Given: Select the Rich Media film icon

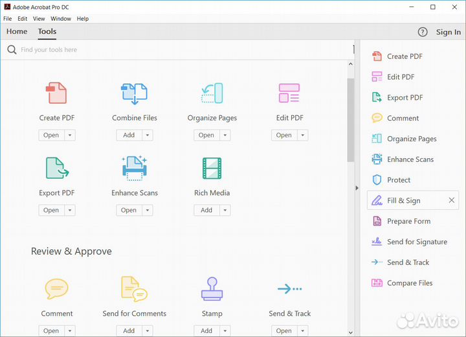Looking at the screenshot, I should (212, 168).
